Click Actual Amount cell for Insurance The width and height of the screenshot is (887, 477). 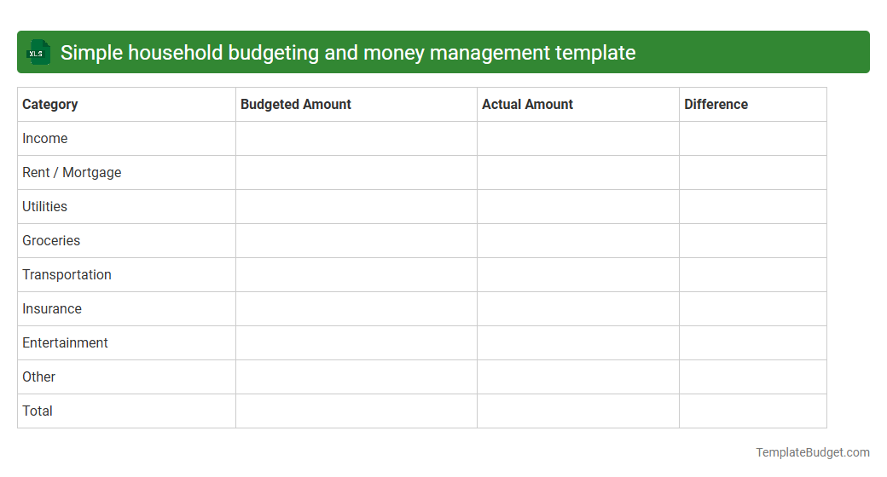[x=578, y=308]
